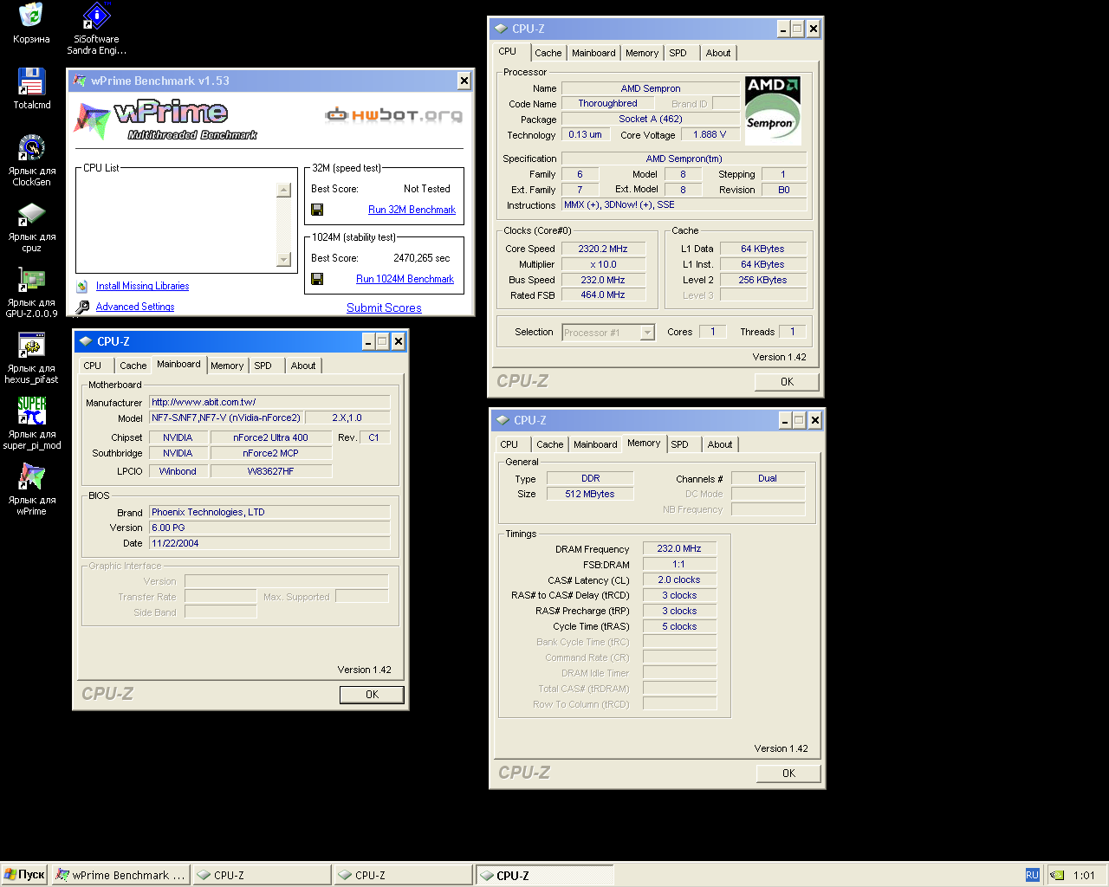Open About tab in top-right CPU-Z window
Image resolution: width=1109 pixels, height=887 pixels.
click(718, 53)
